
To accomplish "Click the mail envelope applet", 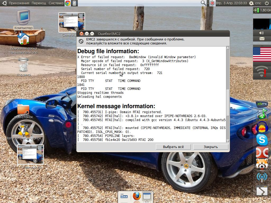I will coord(262,39).
